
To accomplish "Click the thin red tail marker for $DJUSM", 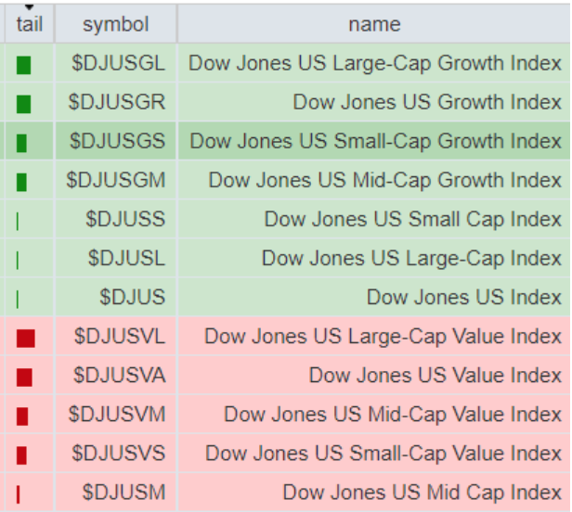I will (x=18, y=494).
